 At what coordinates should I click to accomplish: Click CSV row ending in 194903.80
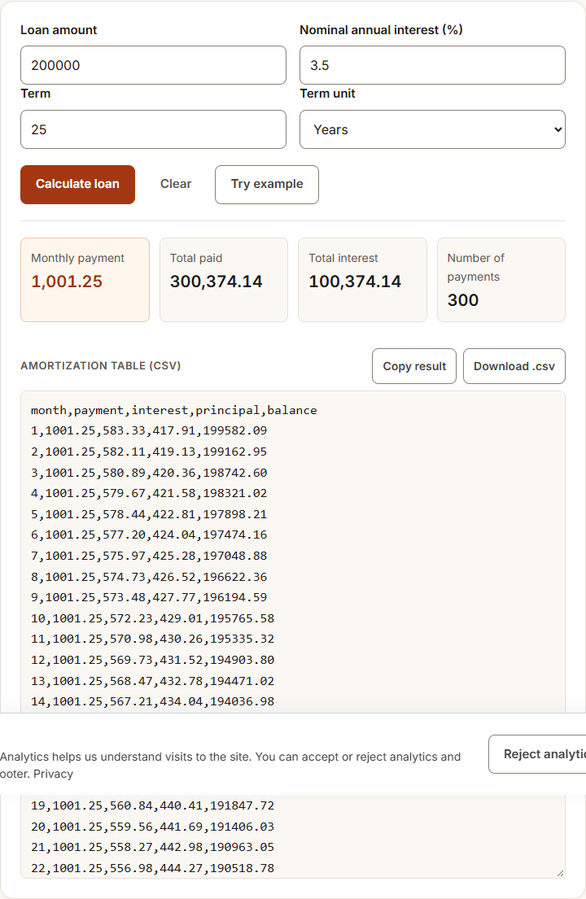[152, 660]
